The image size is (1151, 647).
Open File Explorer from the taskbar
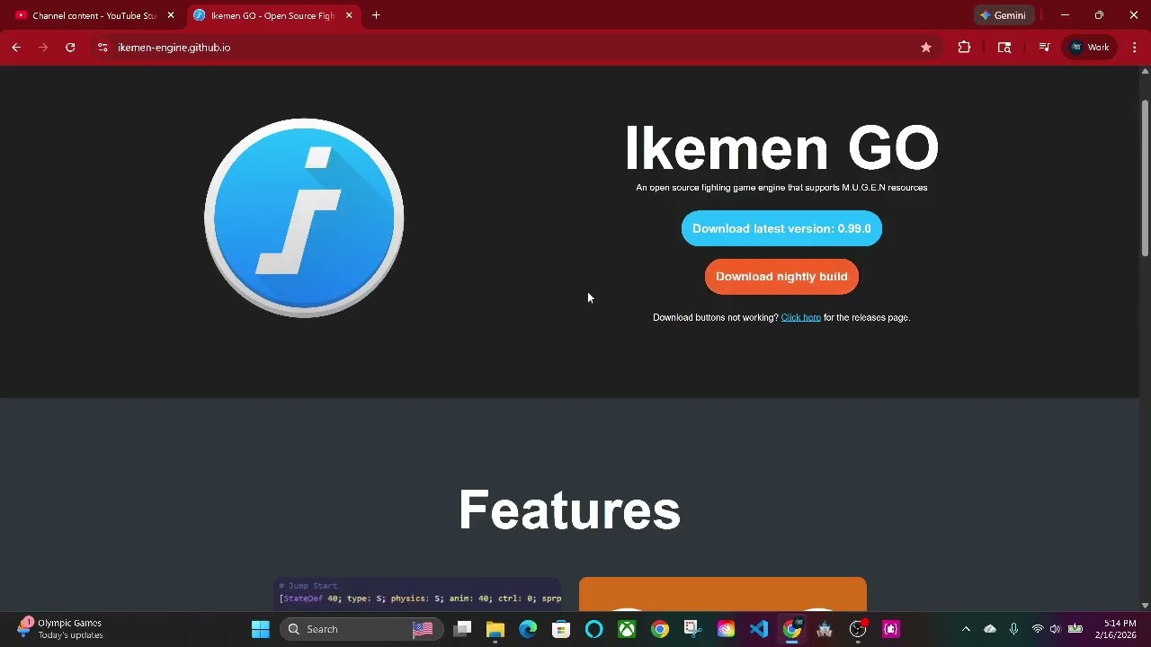(495, 629)
